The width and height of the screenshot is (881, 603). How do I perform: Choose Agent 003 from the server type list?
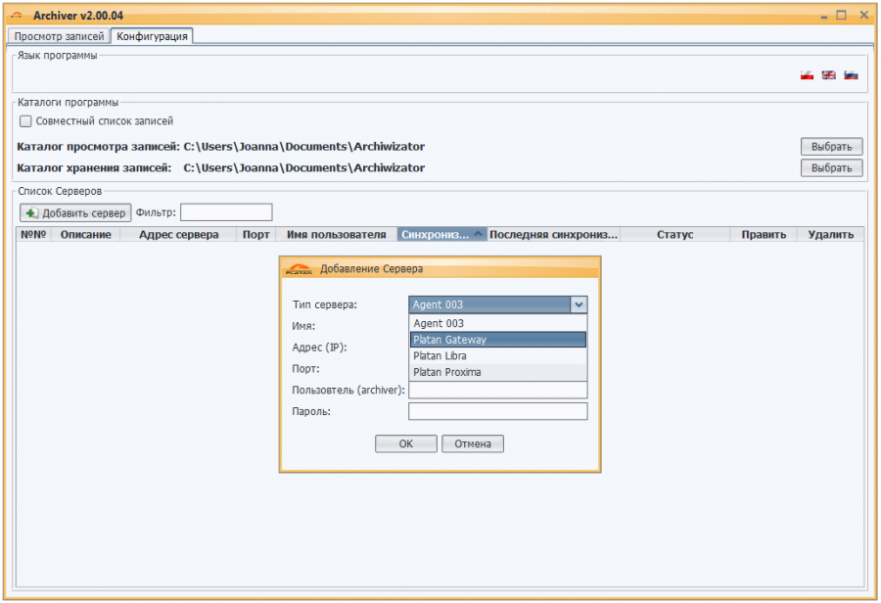[498, 323]
